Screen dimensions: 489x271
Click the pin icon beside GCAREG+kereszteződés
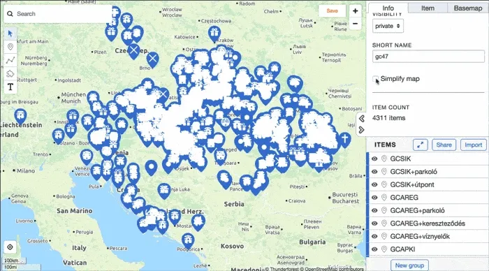384,224
